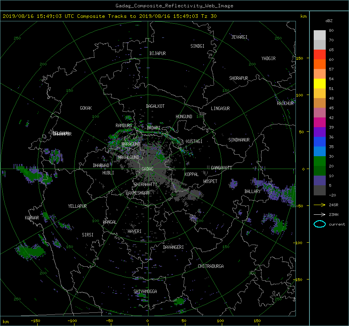The width and height of the screenshot is (349, 326).
Task: Click the BALLARY city label
Action: point(252,191)
